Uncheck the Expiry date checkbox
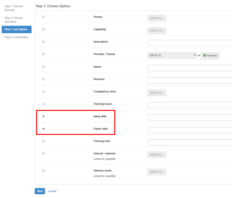This screenshot has height=198, width=232. pos(44,129)
